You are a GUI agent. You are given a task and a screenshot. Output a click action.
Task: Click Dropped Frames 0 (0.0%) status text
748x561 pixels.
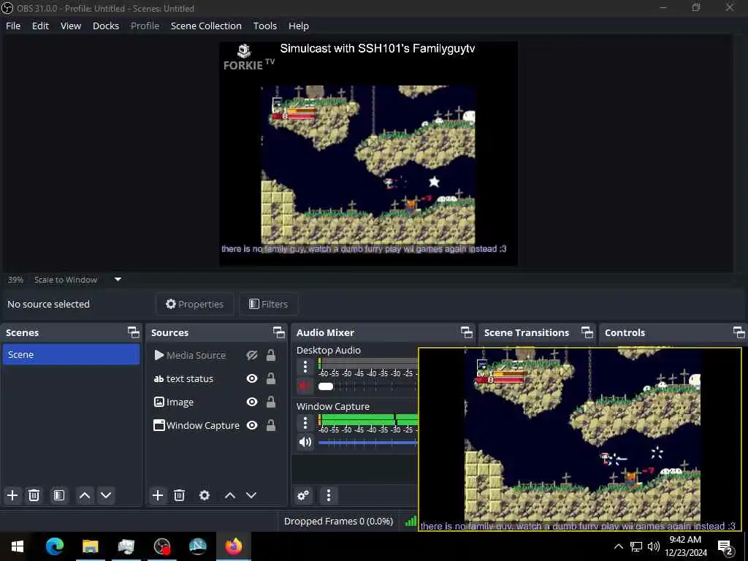tap(338, 522)
